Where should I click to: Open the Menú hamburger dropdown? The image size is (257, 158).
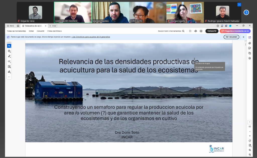[10, 26]
